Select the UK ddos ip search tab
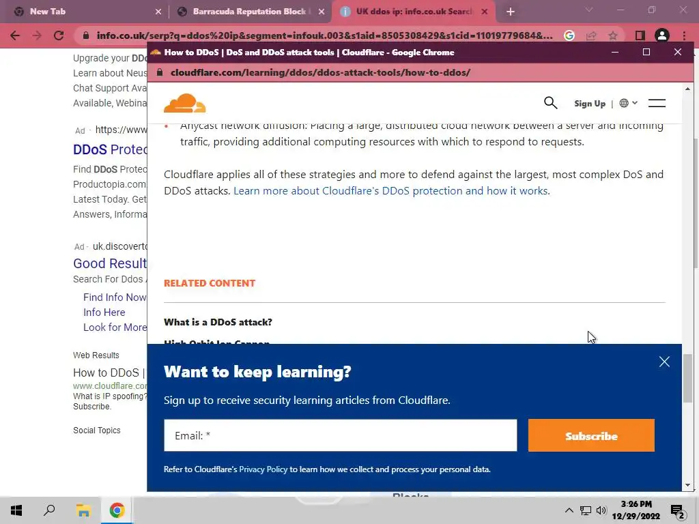Viewport: 699px width, 524px height. click(413, 12)
